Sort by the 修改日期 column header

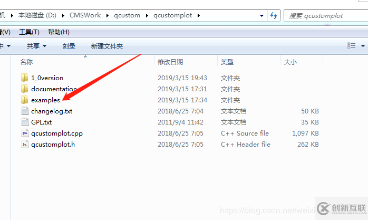(170, 62)
